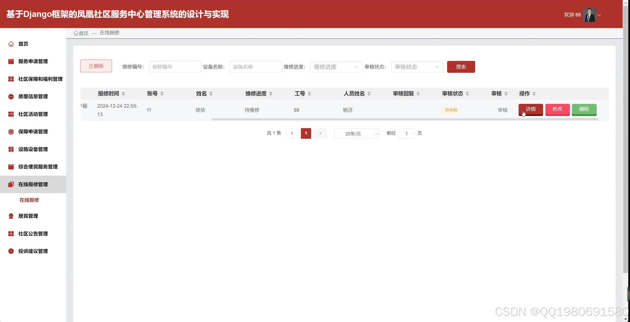Open the 审核状态 filter dropdown
The height and width of the screenshot is (322, 630).
pos(417,67)
